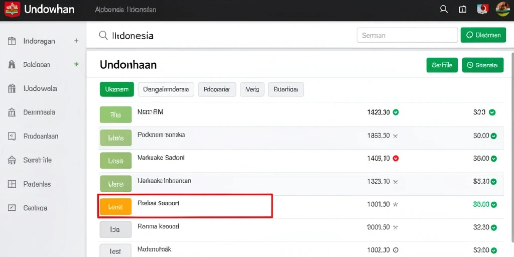Select the Renma kaooal row name

pos(158,226)
